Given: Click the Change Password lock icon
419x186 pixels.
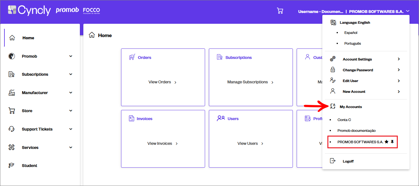Looking at the screenshot, I should coord(333,70).
